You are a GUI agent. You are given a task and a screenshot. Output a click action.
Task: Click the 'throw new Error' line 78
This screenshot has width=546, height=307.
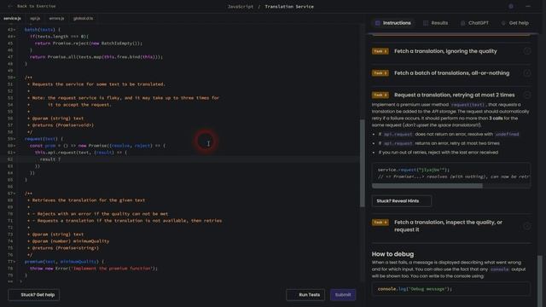(94, 269)
